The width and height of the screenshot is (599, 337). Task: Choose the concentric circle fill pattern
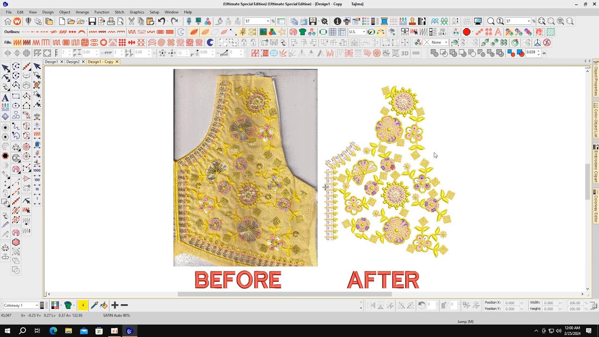tap(161, 43)
